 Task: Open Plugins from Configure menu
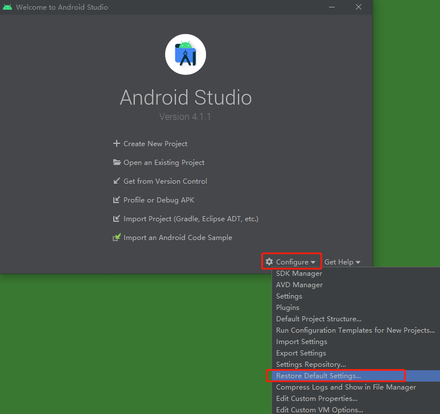356,308
